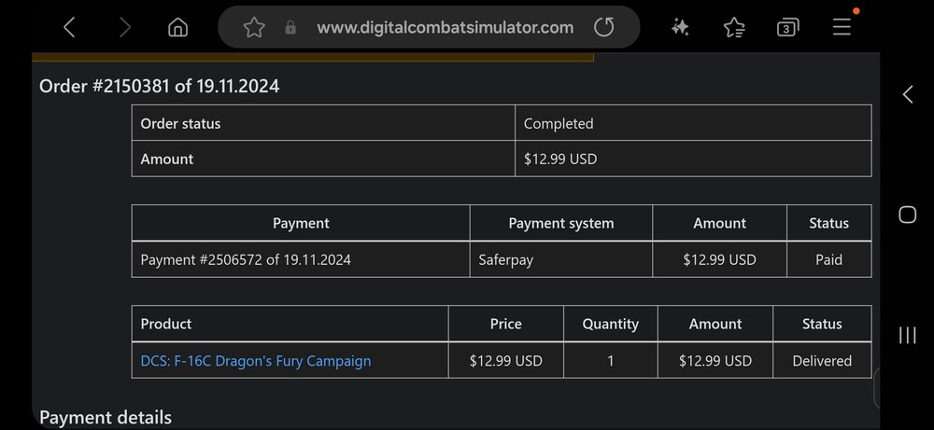Tap the browser forward arrow

[x=124, y=28]
